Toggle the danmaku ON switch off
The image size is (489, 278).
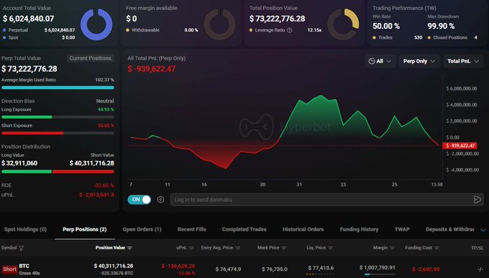pyautogui.click(x=139, y=200)
